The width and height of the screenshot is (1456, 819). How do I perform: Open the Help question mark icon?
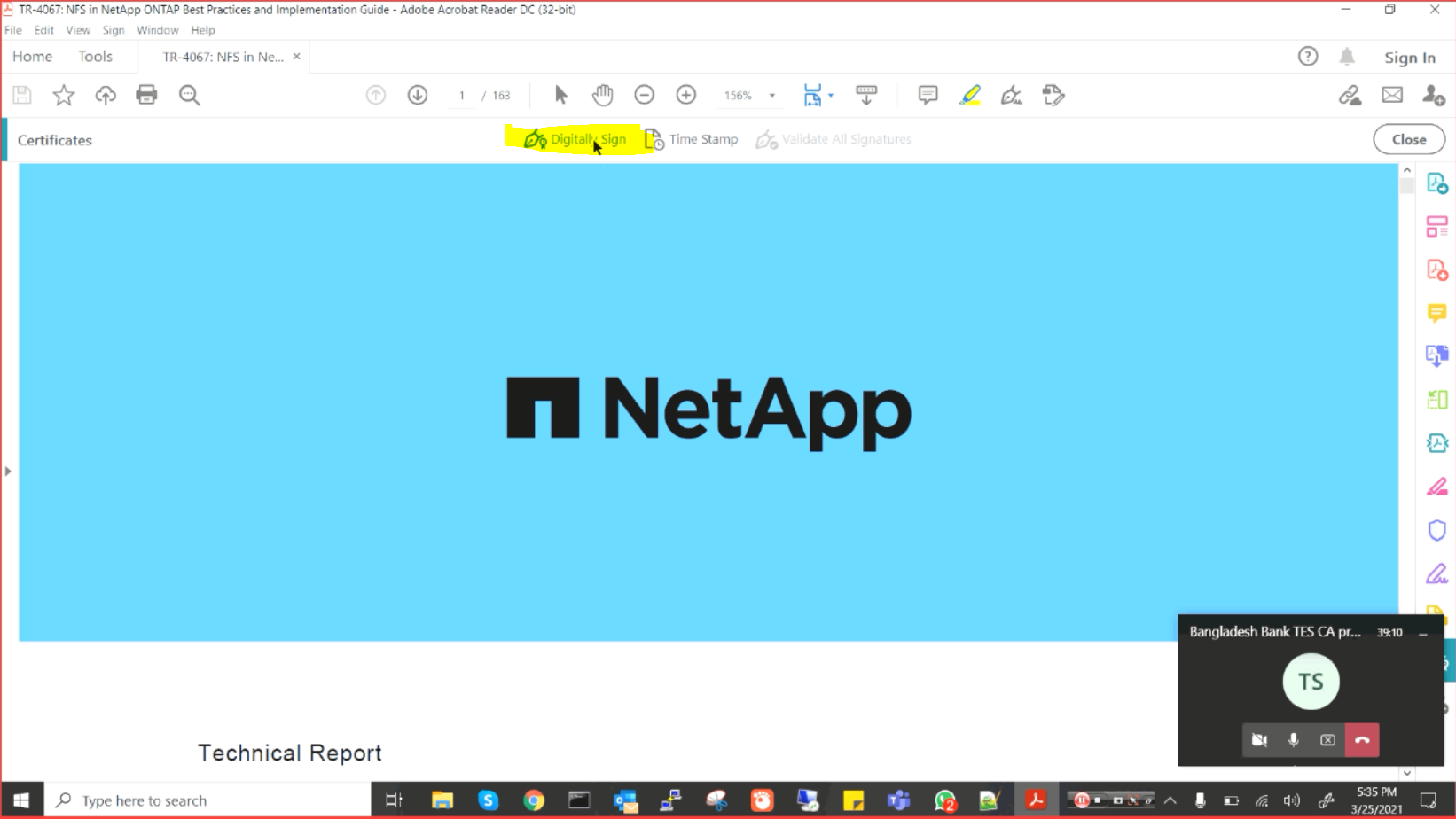click(1308, 57)
